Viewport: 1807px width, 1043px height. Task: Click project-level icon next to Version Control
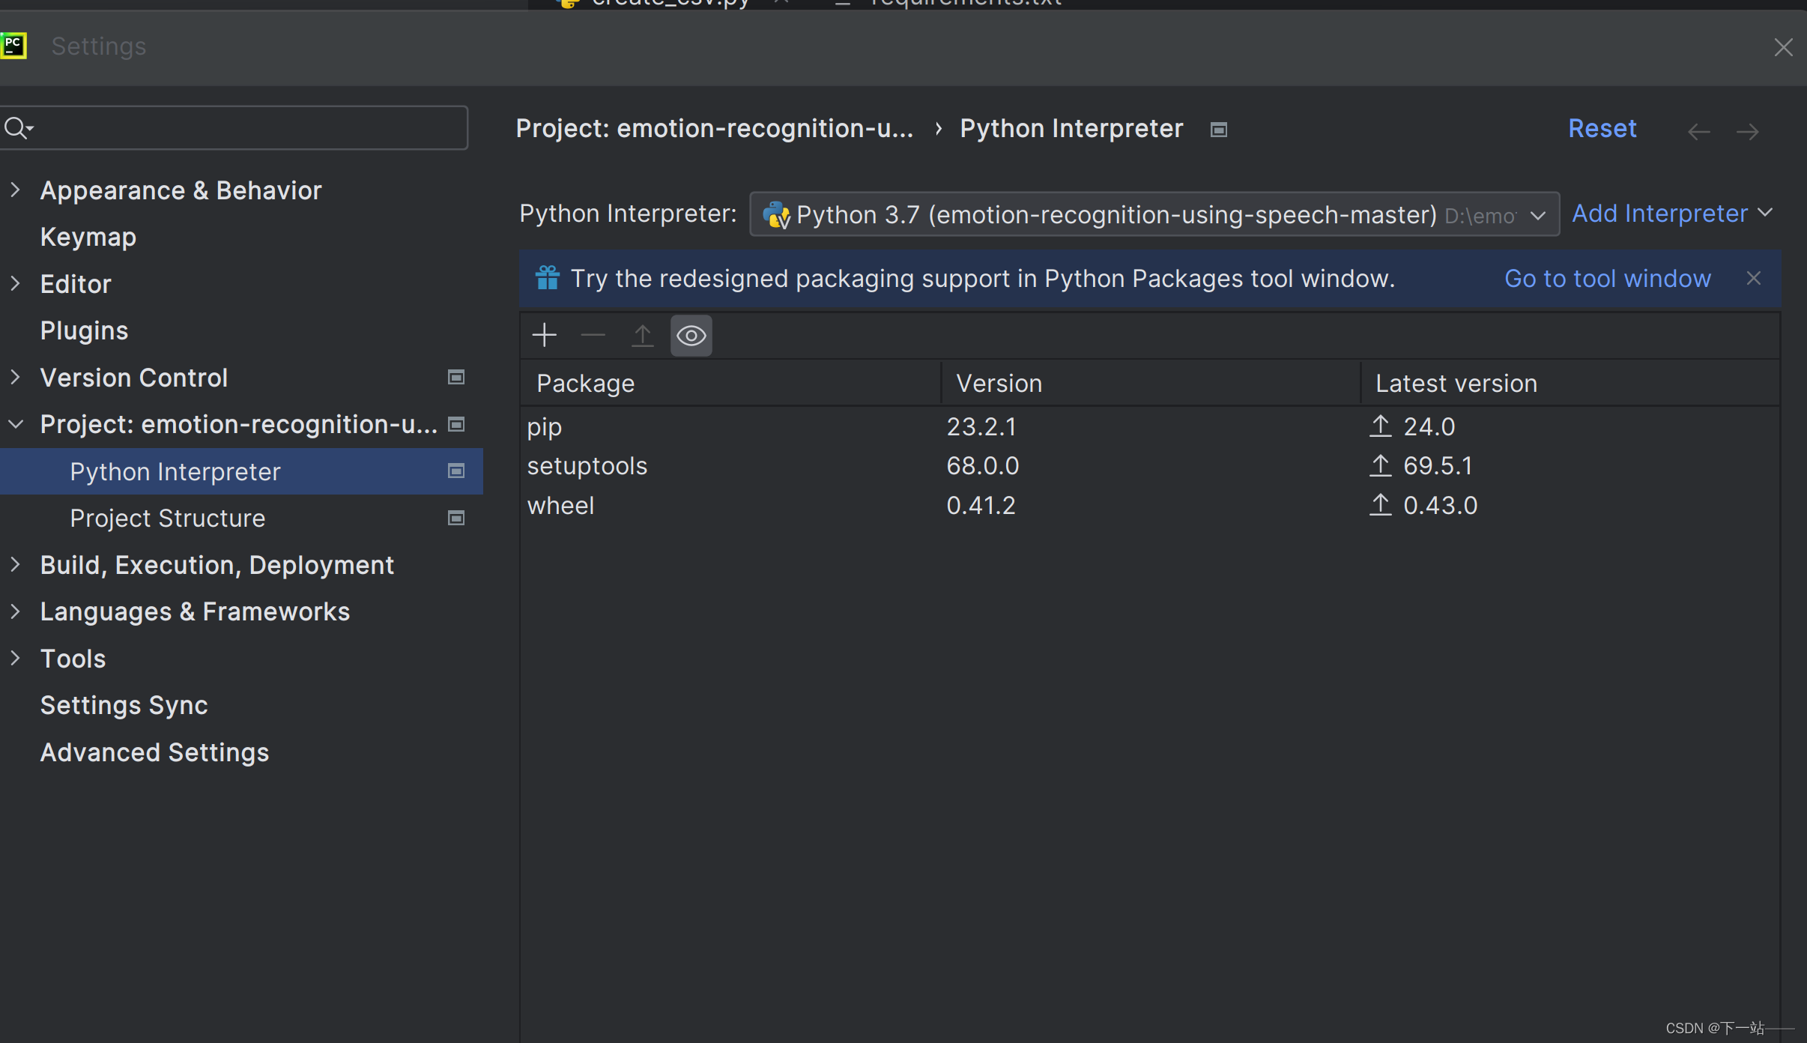(x=455, y=377)
